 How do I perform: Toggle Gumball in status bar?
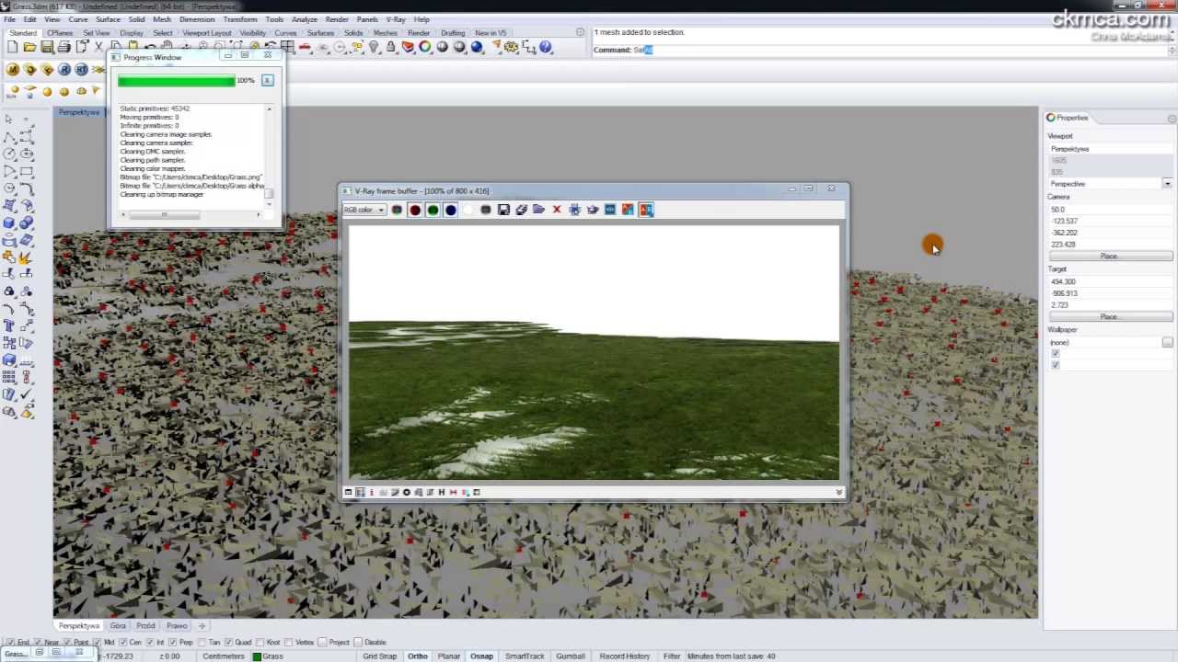(x=571, y=656)
